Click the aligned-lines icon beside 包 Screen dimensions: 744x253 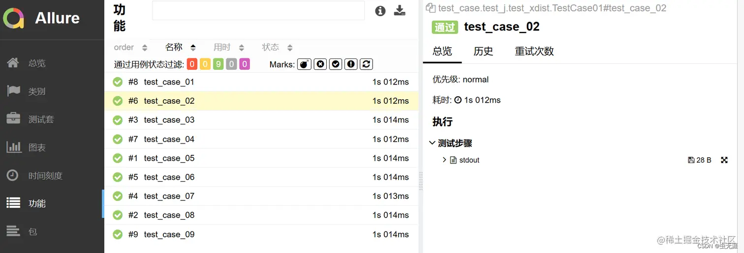tap(13, 231)
